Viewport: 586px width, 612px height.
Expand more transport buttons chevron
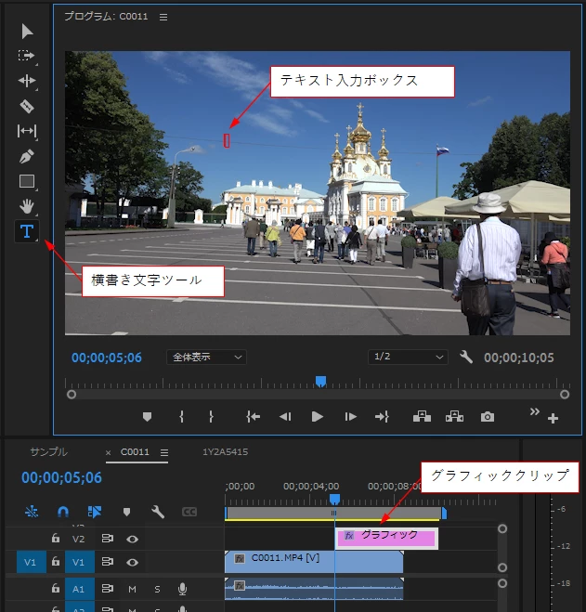tap(535, 411)
